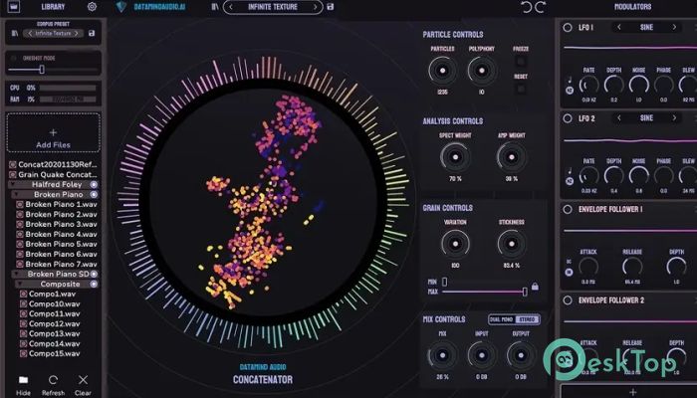Screen dimensions: 697x398
Task: Click the Refresh icon in library
Action: click(53, 380)
